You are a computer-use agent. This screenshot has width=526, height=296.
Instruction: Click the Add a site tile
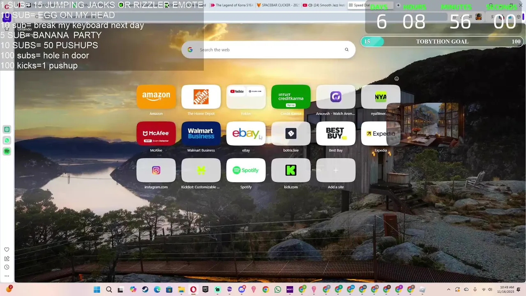(336, 170)
